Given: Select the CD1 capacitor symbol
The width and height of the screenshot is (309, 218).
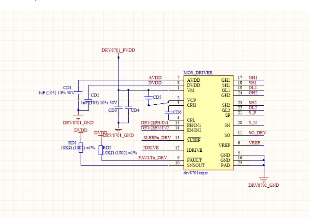Looking at the screenshot, I should pos(78,93).
